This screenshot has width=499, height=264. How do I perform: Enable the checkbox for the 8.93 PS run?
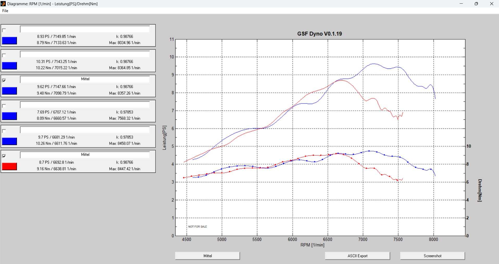(4, 30)
